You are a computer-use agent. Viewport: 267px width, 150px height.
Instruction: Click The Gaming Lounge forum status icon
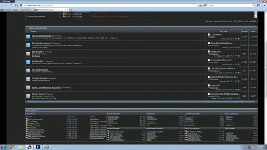[x=28, y=37]
